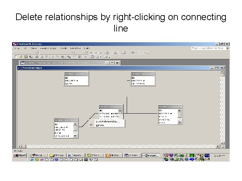Open the font size combo box dropdown
The width and height of the screenshot is (242, 181).
click(x=86, y=53)
